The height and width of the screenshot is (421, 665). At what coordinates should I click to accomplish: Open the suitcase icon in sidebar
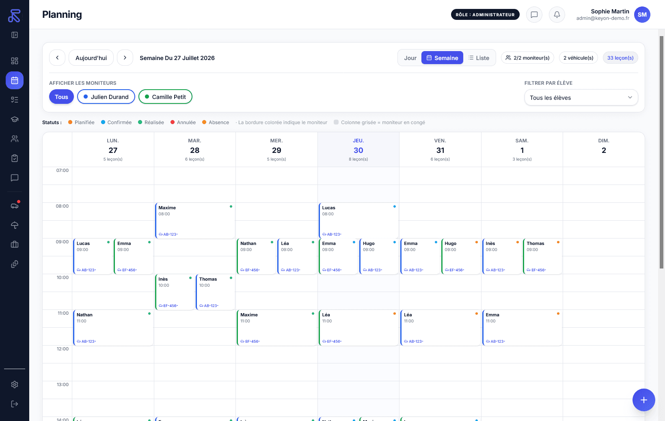coord(15,245)
